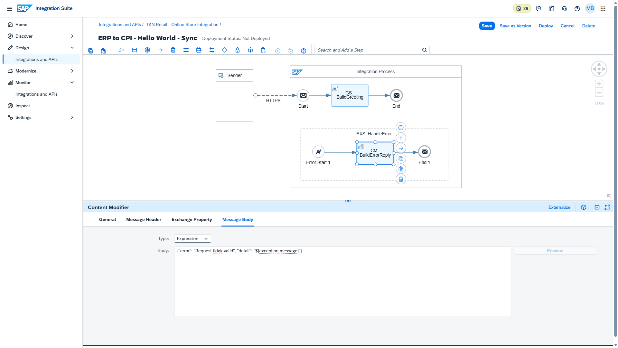This screenshot has width=618, height=348.
Task: Maximize the Content Modifier panel
Action: tap(607, 207)
